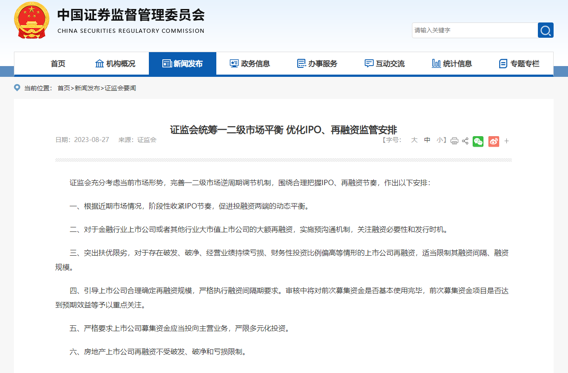The height and width of the screenshot is (373, 568).
Task: Share article via green WeChat icon
Action: (x=478, y=141)
